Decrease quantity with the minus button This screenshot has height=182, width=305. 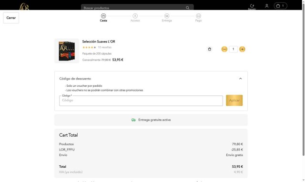pyautogui.click(x=224, y=49)
